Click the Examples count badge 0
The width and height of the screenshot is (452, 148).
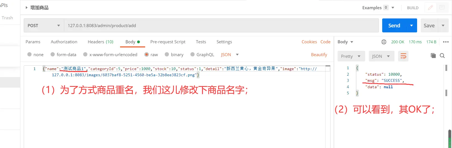[386, 8]
